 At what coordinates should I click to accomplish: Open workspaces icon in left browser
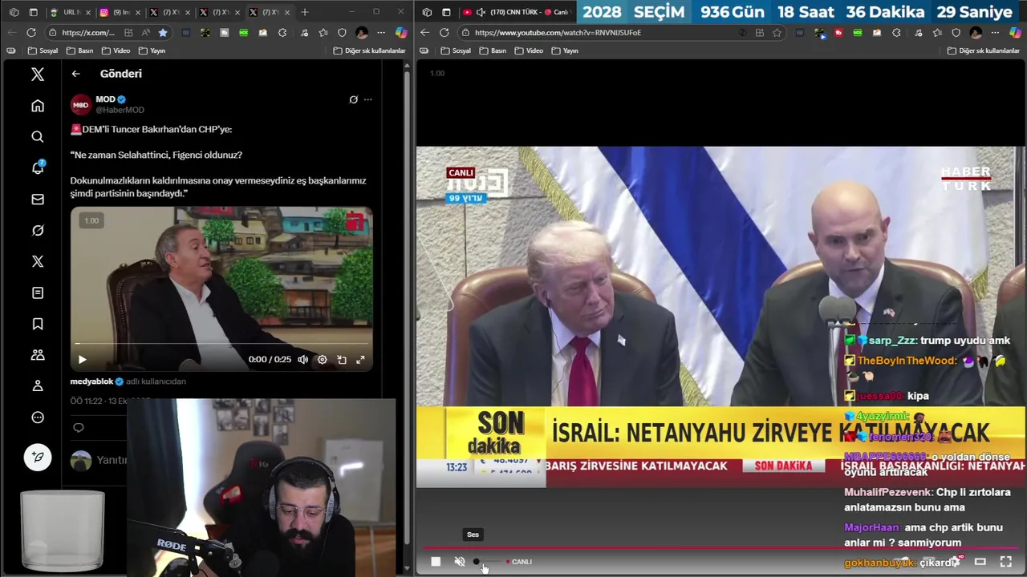pos(14,12)
